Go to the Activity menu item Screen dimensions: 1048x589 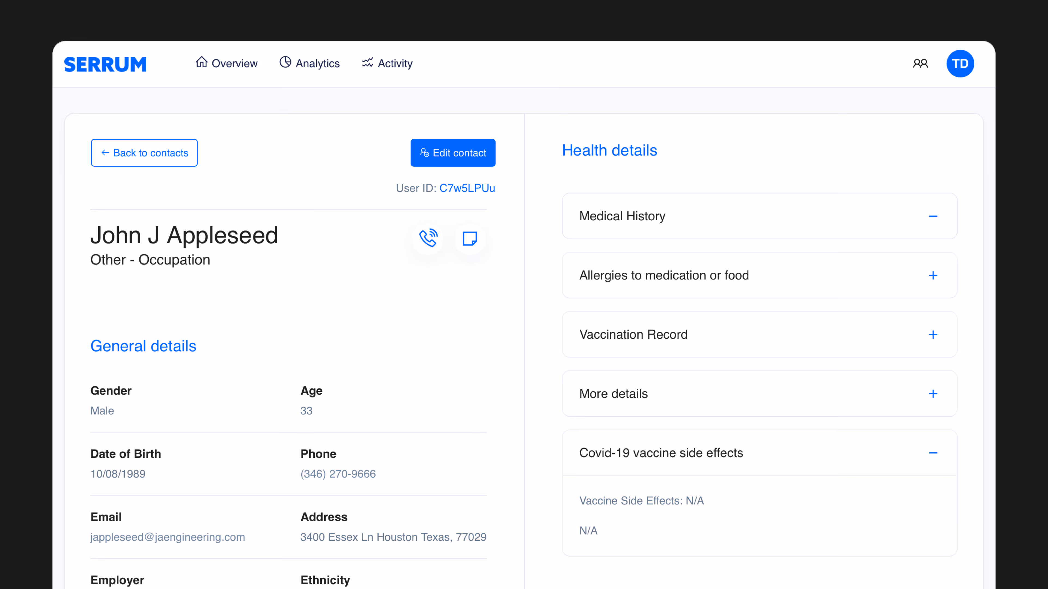tap(395, 64)
